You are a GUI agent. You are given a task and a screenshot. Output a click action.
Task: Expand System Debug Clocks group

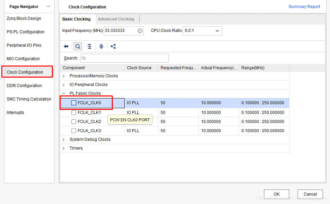coord(64,139)
